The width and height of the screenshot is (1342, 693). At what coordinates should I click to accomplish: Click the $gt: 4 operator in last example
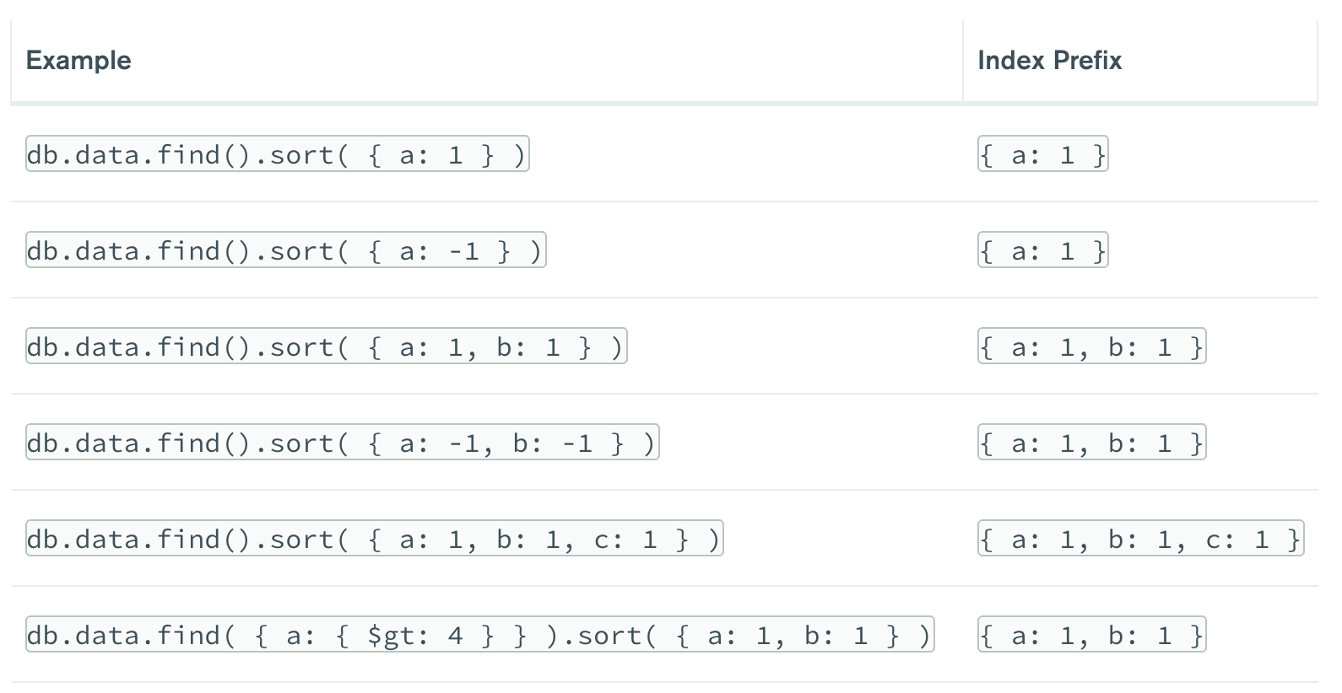click(415, 636)
